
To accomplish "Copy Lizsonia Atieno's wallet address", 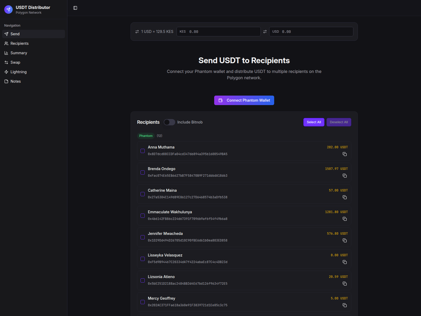I will [x=345, y=284].
